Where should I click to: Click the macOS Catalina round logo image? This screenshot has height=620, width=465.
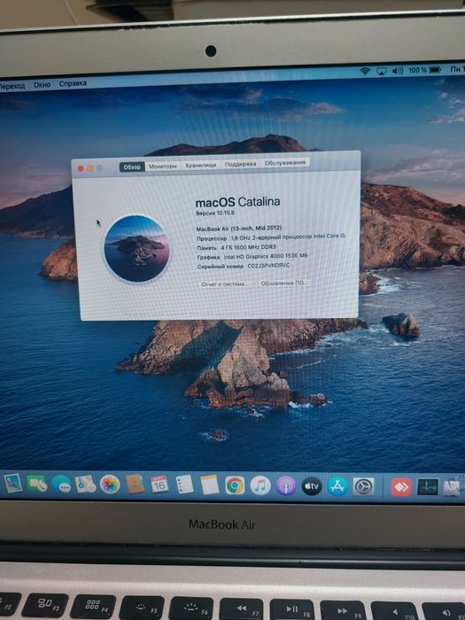[136, 249]
